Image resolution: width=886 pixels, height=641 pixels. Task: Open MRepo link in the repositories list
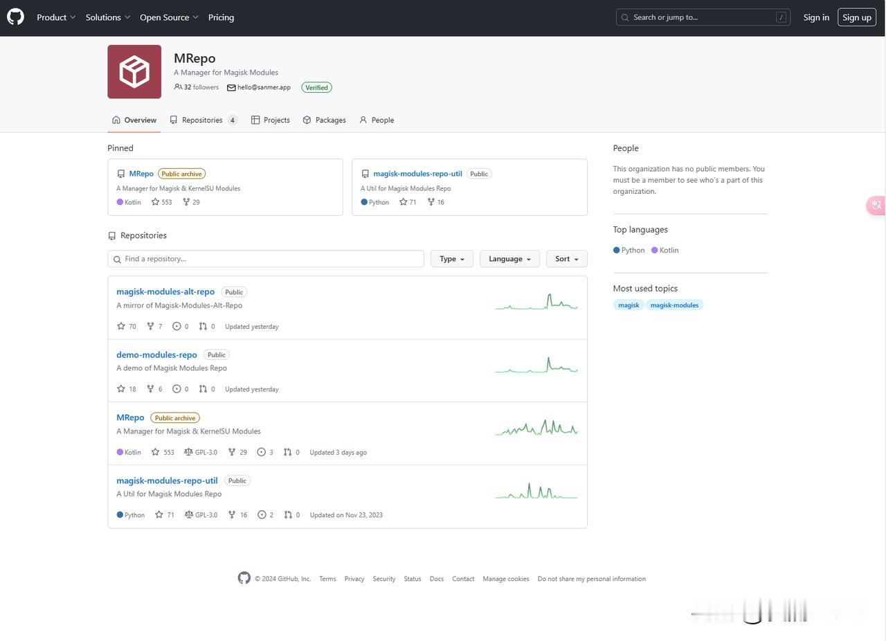click(x=130, y=417)
